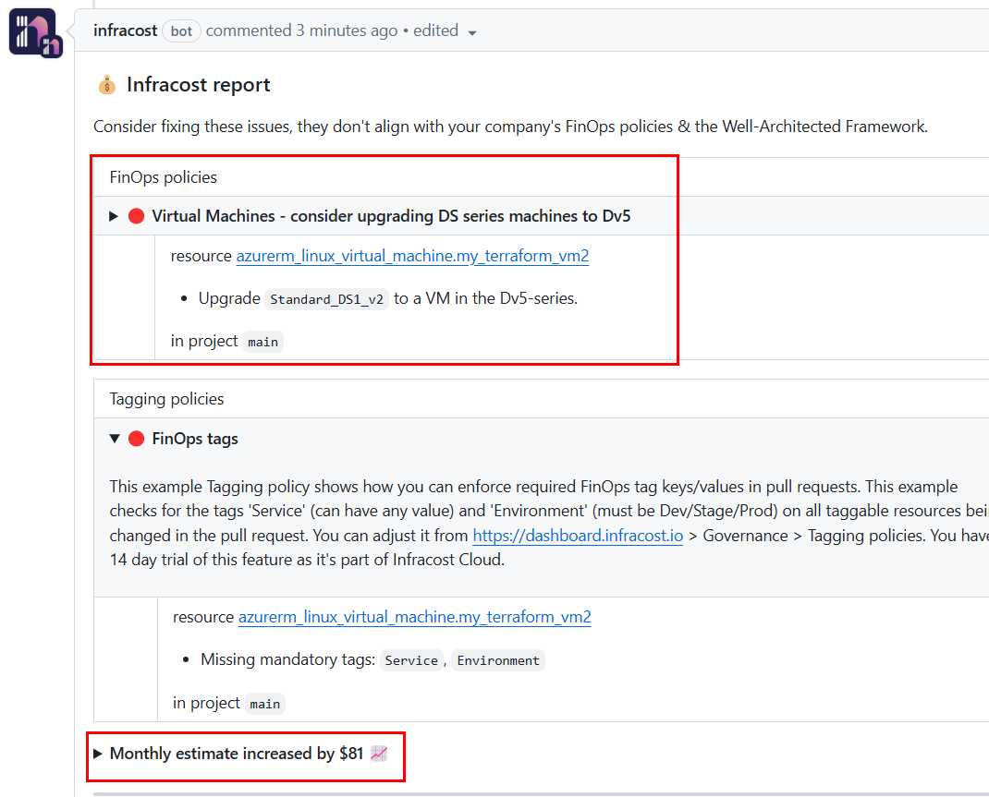Click the upward trend chart emoji
The image size is (989, 797).
[379, 754]
